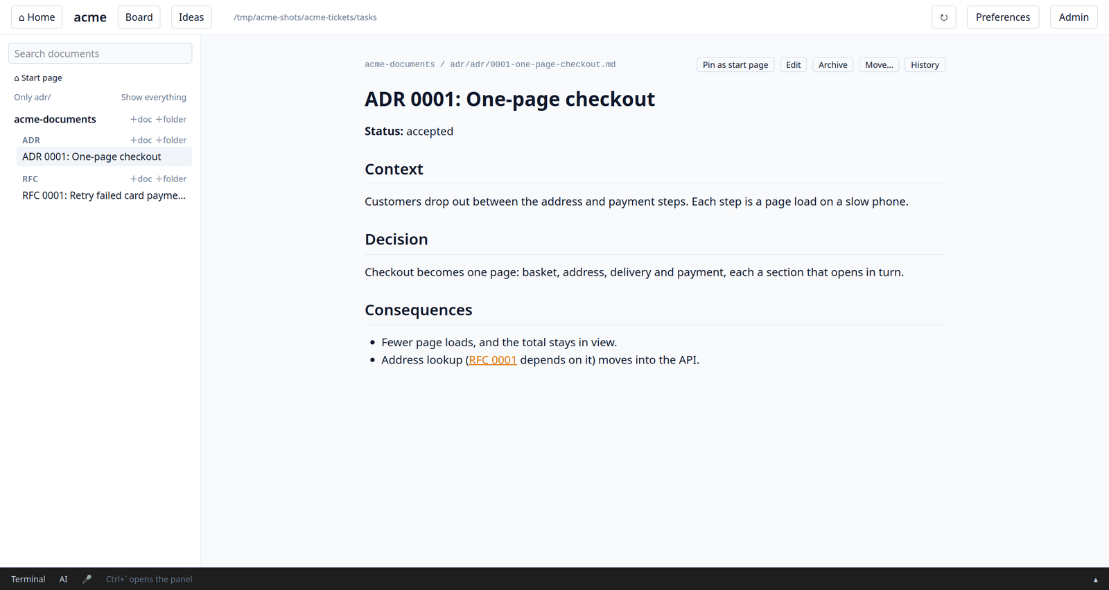Image resolution: width=1109 pixels, height=590 pixels.
Task: Follow the RFC 0001 link in Consequences
Action: click(x=493, y=360)
